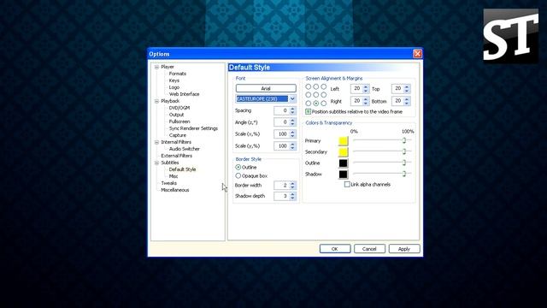The height and width of the screenshot is (308, 547).
Task: Open Web Interface settings page
Action: pos(185,94)
